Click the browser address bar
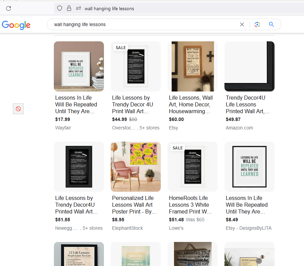Viewport: 304px width, 266px height. 152,8
